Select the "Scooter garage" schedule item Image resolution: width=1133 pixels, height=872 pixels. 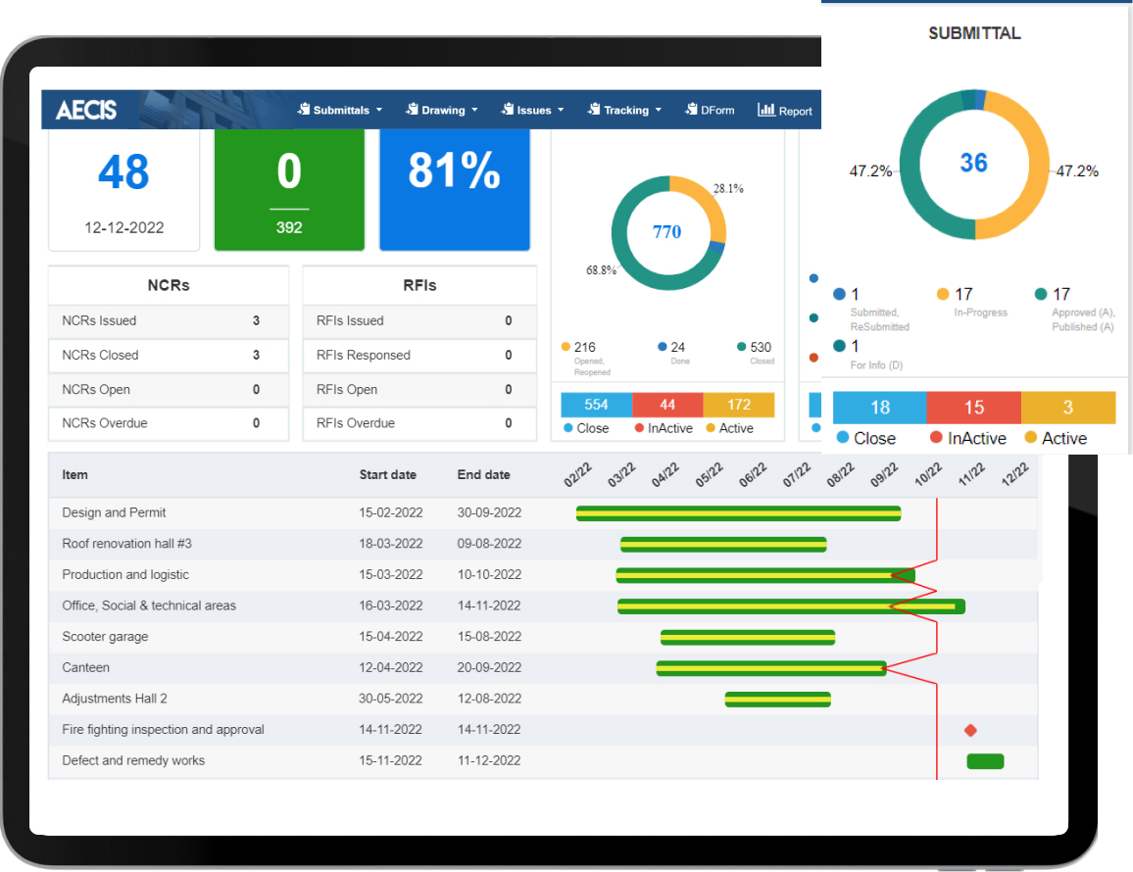tap(106, 637)
